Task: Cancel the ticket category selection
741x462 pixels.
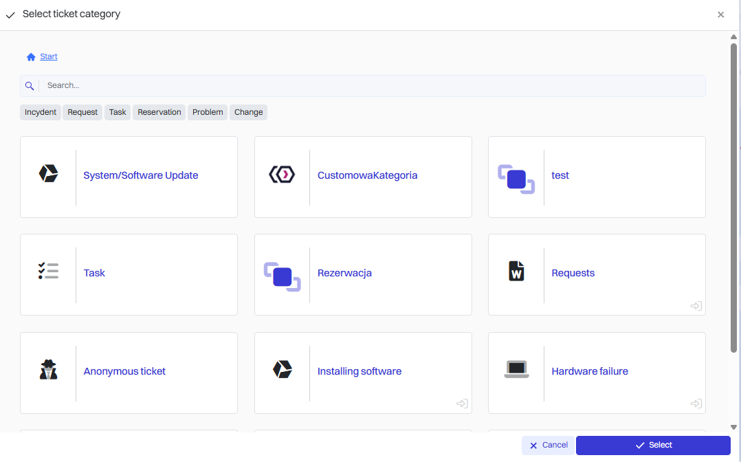Action: point(548,445)
